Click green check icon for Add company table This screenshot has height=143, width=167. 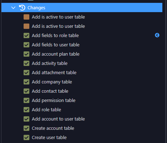(26, 82)
